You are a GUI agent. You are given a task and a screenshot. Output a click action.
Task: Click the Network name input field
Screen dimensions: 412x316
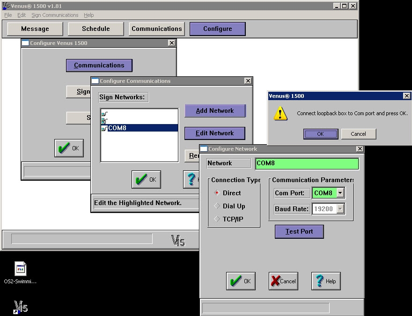tap(307, 163)
